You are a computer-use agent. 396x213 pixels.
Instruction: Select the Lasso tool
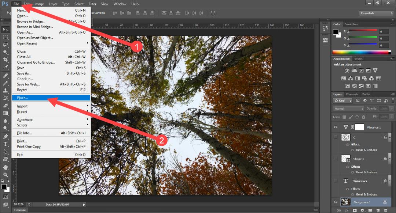click(x=5, y=45)
